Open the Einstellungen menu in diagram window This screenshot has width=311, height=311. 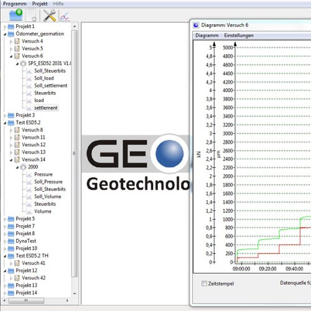(x=239, y=35)
